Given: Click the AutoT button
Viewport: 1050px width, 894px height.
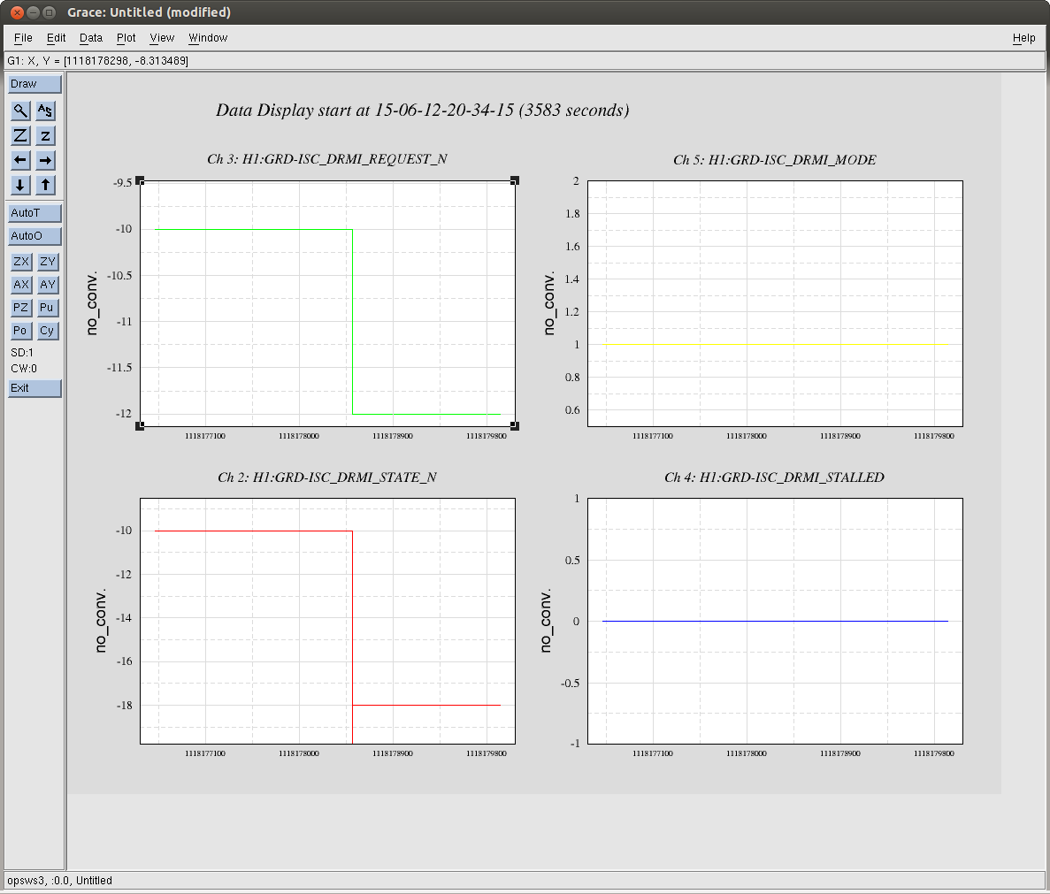Looking at the screenshot, I should 34,213.
